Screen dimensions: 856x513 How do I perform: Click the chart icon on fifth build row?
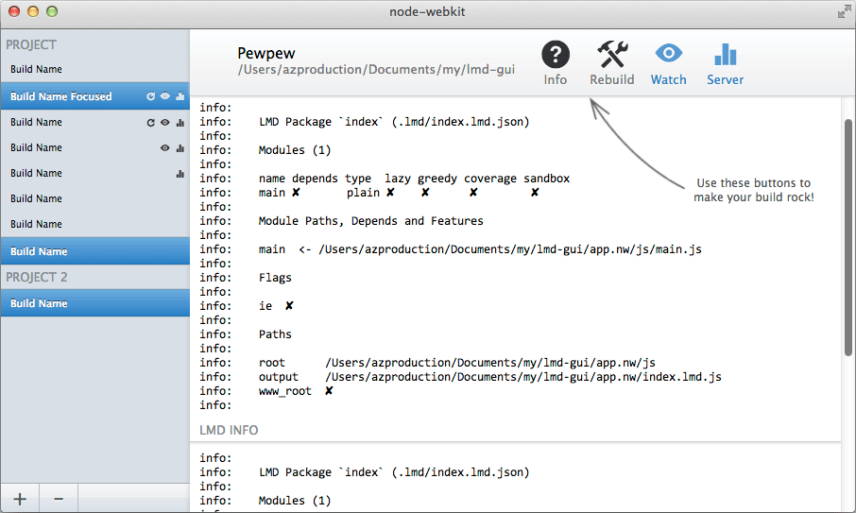point(180,174)
